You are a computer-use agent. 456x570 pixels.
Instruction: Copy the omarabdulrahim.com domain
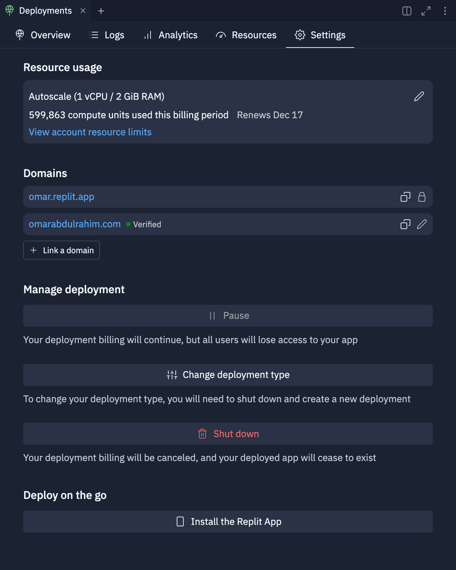click(x=405, y=224)
